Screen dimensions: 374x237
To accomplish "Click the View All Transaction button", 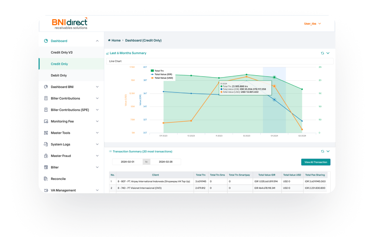I will click(x=315, y=162).
